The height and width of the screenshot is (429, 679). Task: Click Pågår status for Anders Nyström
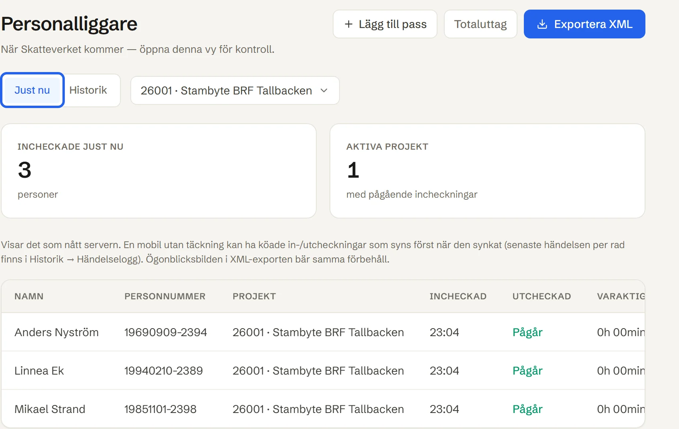(527, 332)
